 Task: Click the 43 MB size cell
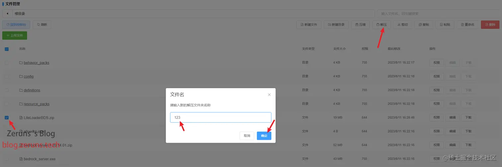(x=337, y=159)
